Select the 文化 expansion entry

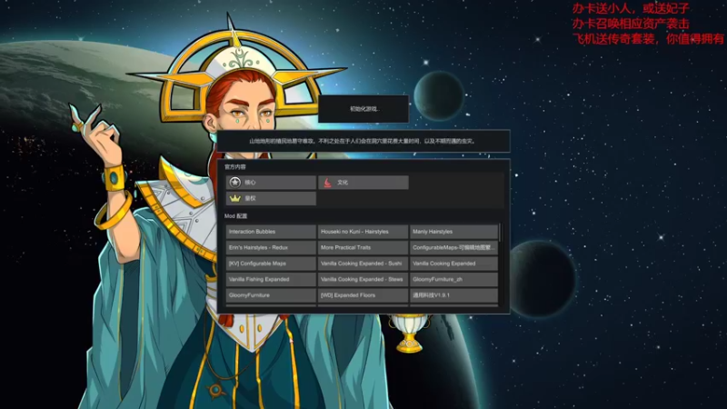coord(363,183)
